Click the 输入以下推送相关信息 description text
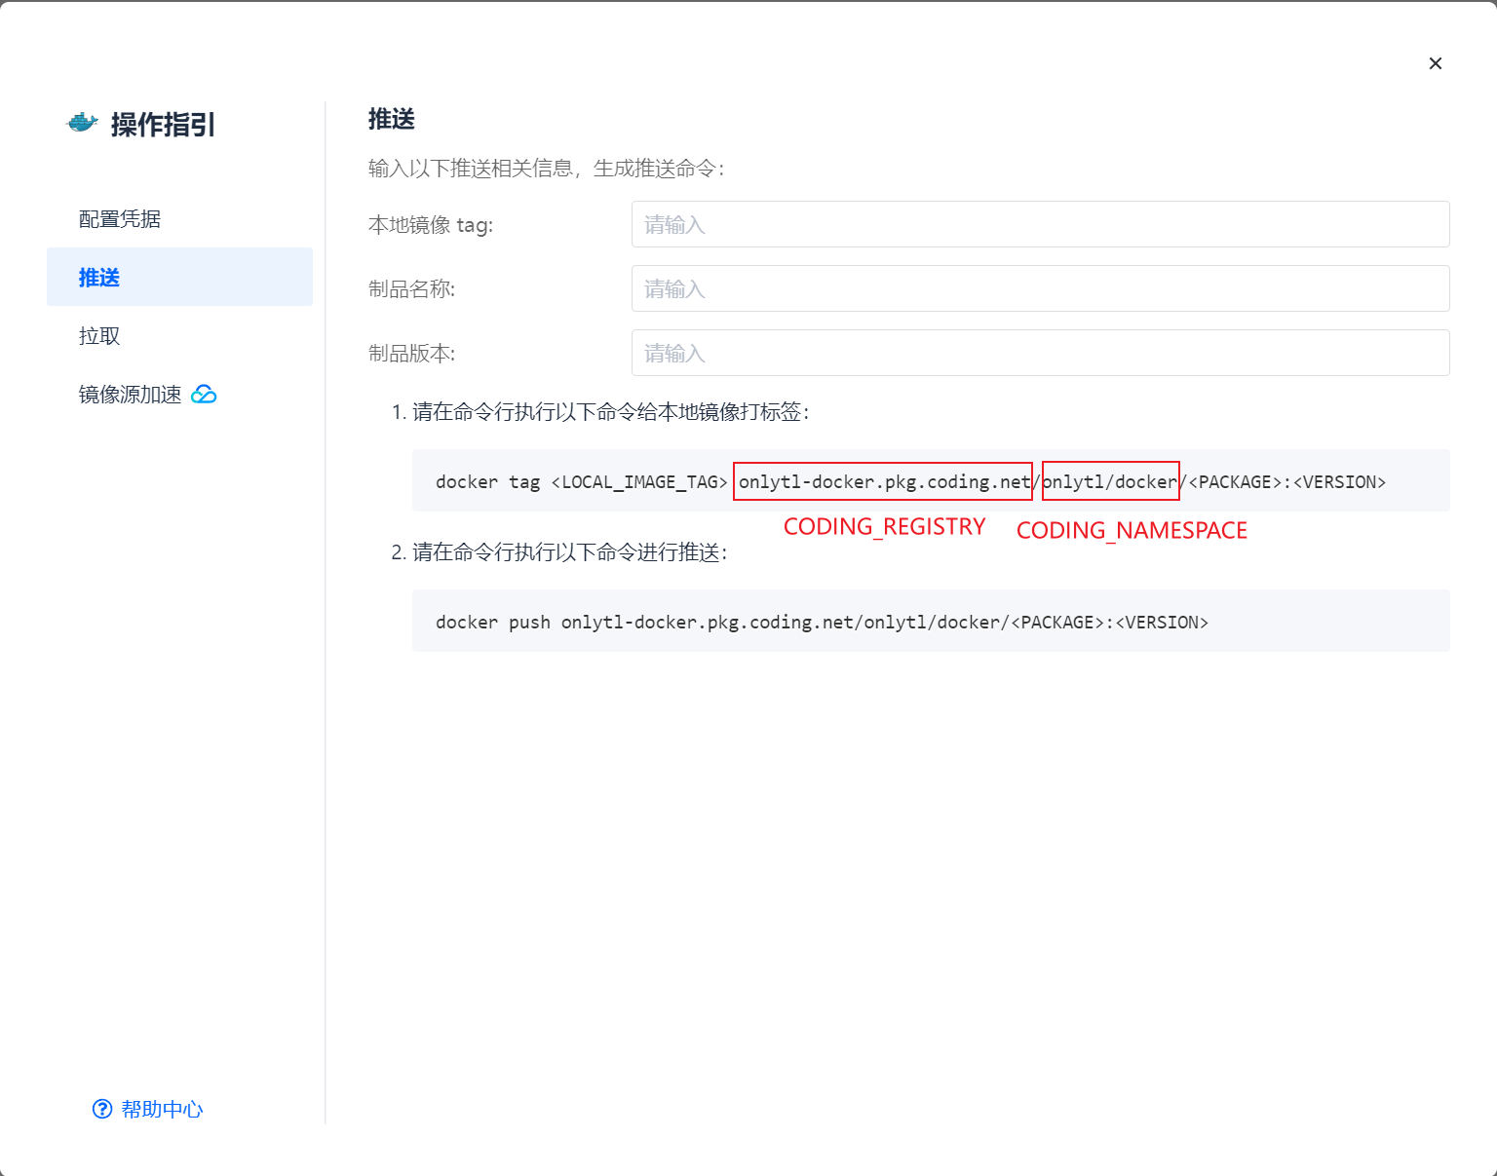1497x1176 pixels. [x=547, y=169]
